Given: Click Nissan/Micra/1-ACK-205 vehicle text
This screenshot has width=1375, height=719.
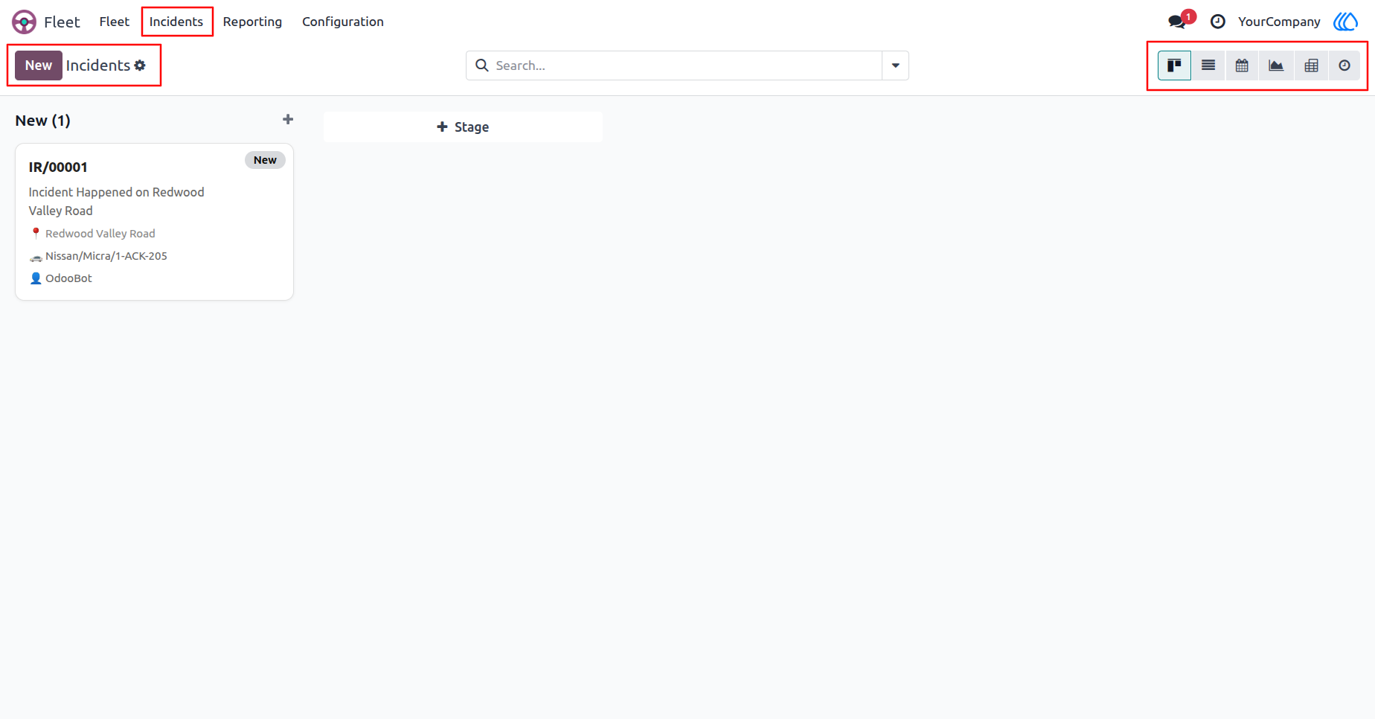Looking at the screenshot, I should pyautogui.click(x=106, y=256).
